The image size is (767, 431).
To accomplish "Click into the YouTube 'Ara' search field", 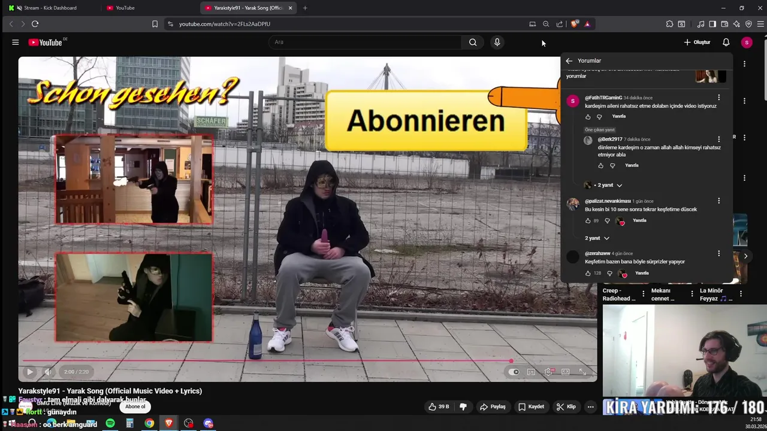I will pyautogui.click(x=366, y=42).
